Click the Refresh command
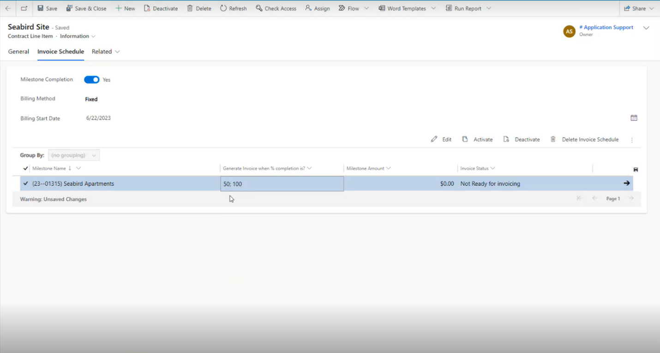Viewport: 660px width, 353px height. pos(233,8)
